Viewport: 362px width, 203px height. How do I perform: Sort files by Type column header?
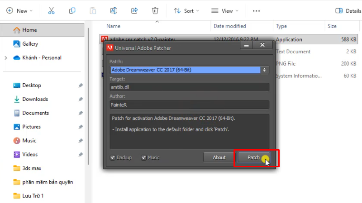[x=281, y=26]
